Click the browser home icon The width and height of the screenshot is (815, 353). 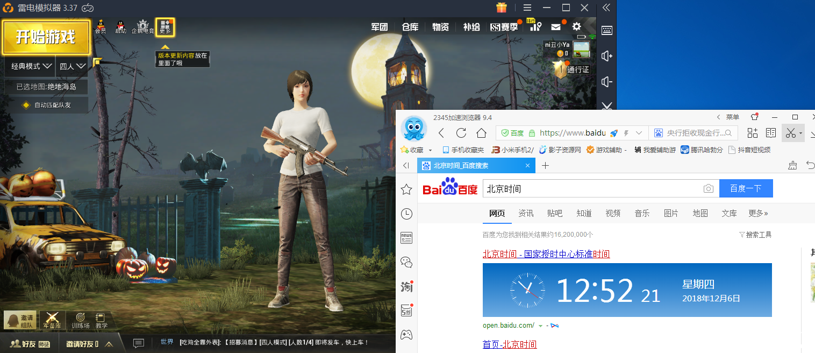[482, 133]
